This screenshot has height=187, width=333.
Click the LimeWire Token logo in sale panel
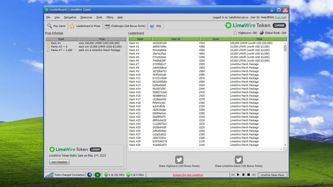pos(69,149)
